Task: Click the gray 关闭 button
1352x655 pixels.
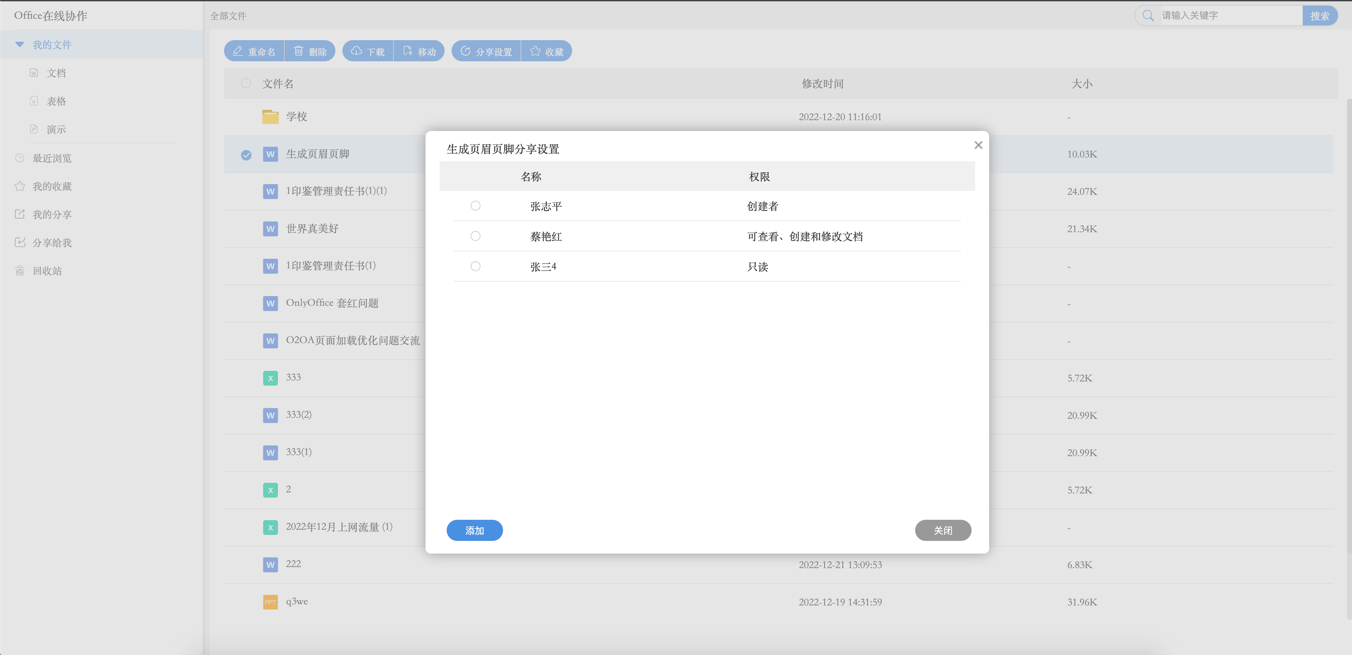Action: [x=943, y=531]
